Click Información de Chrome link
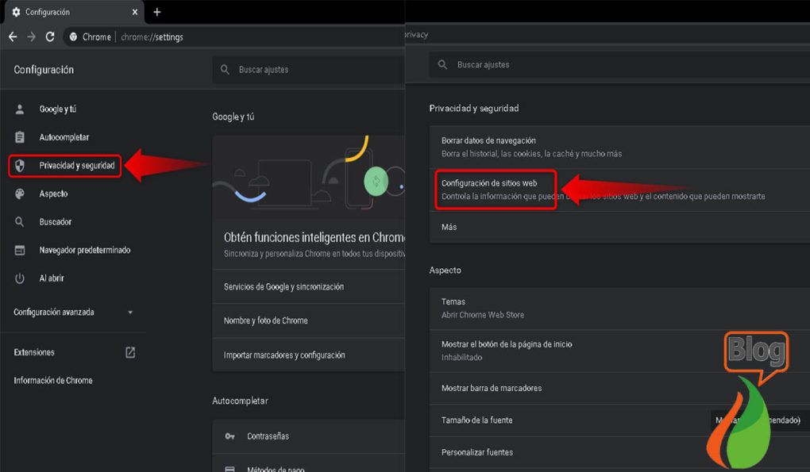810x472 pixels. (53, 381)
